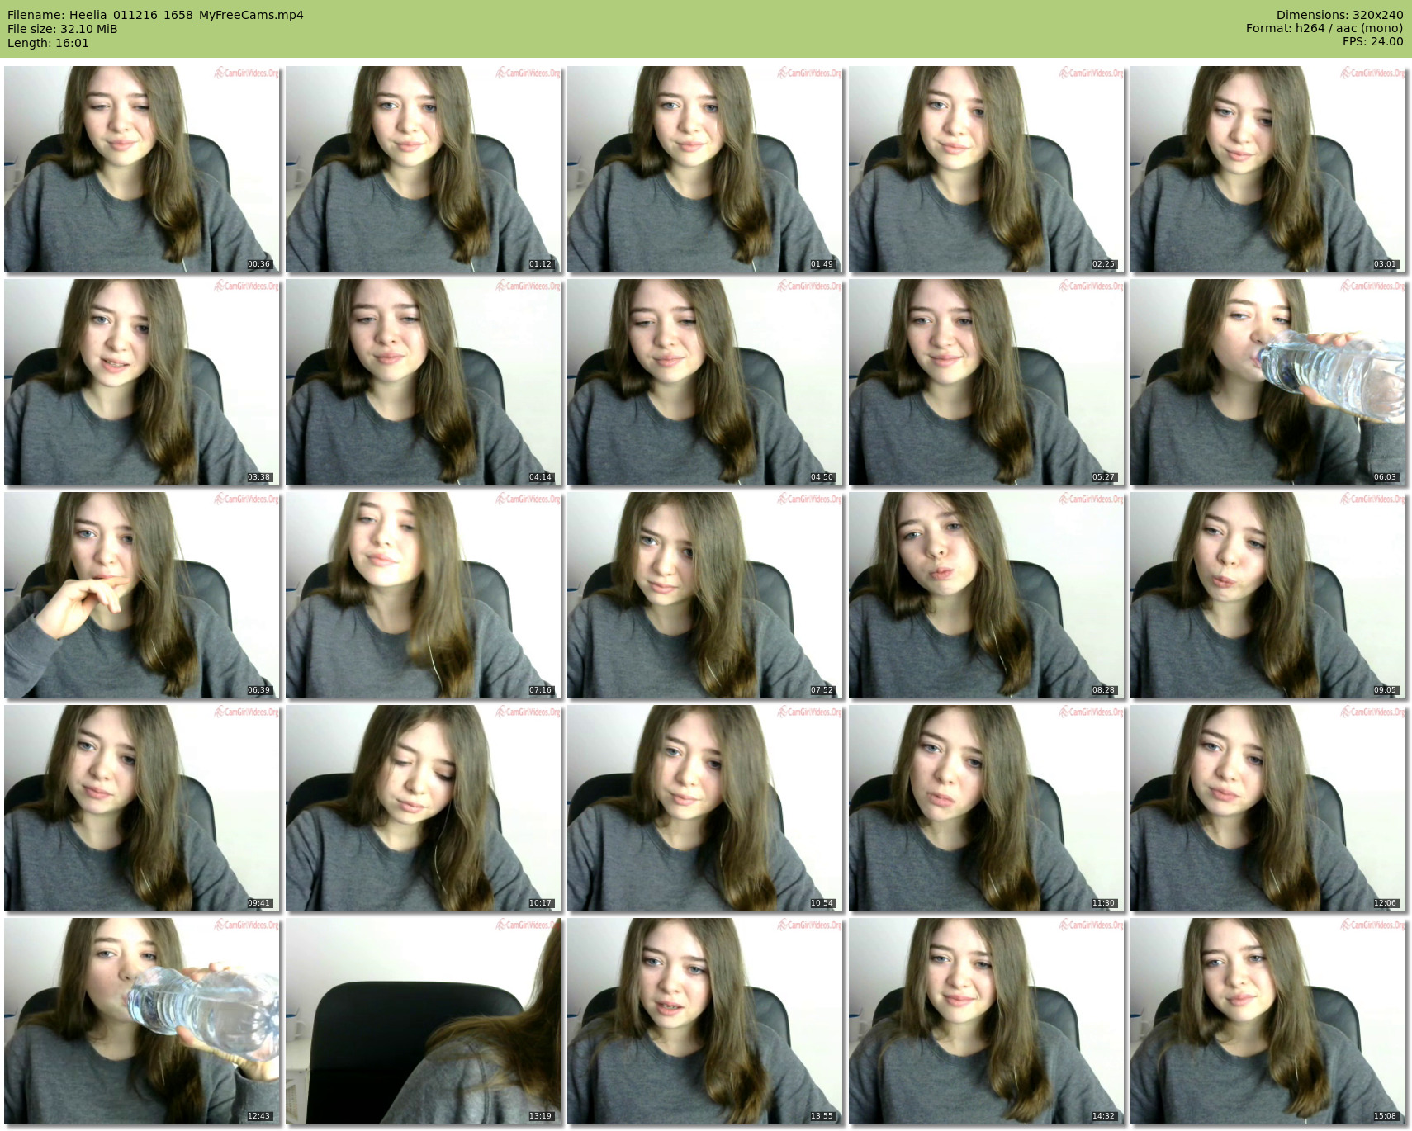Open the frame timestamped 06:39
The image size is (1412, 1131).
141,595
